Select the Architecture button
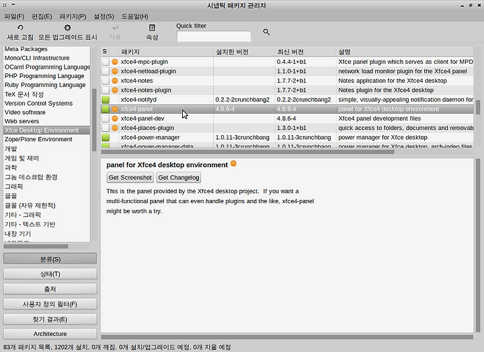Image resolution: width=484 pixels, height=352 pixels. (50, 334)
